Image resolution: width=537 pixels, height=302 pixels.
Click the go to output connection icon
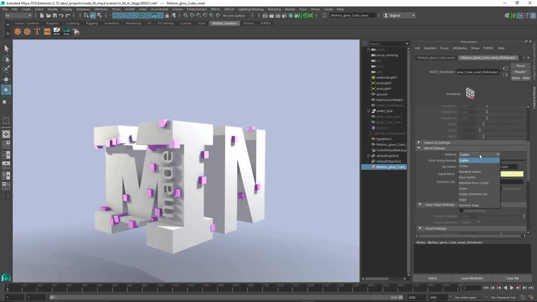click(506, 74)
